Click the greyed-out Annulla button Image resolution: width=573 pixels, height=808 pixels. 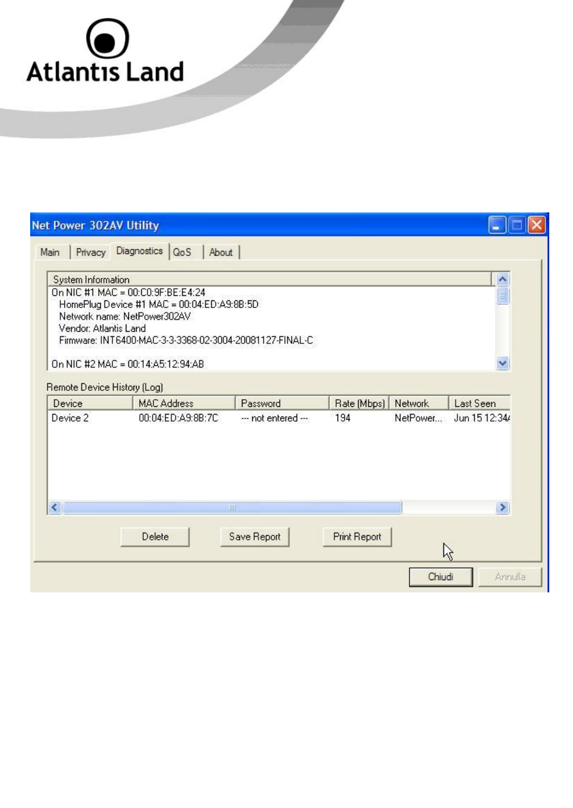tap(510, 577)
